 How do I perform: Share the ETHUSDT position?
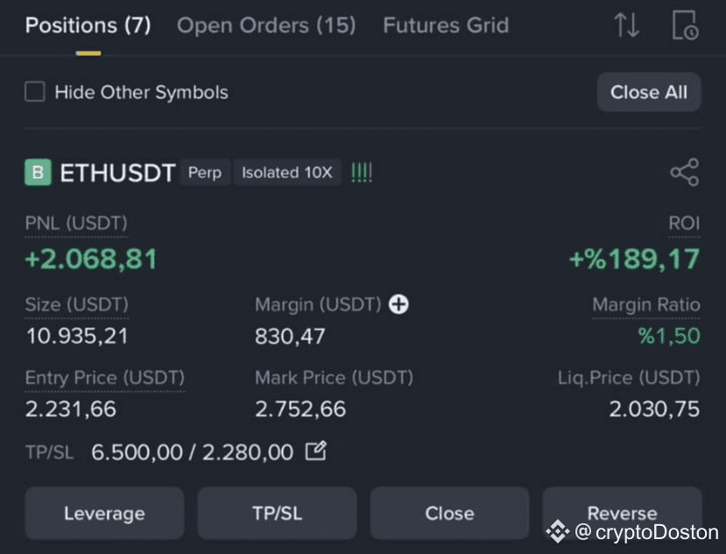(684, 172)
